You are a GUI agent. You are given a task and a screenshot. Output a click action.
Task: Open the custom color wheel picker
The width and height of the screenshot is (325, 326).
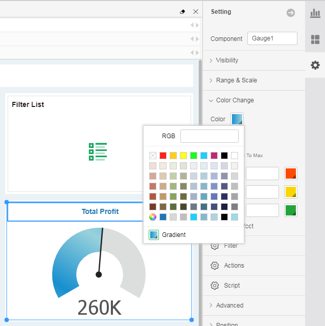coord(153,217)
